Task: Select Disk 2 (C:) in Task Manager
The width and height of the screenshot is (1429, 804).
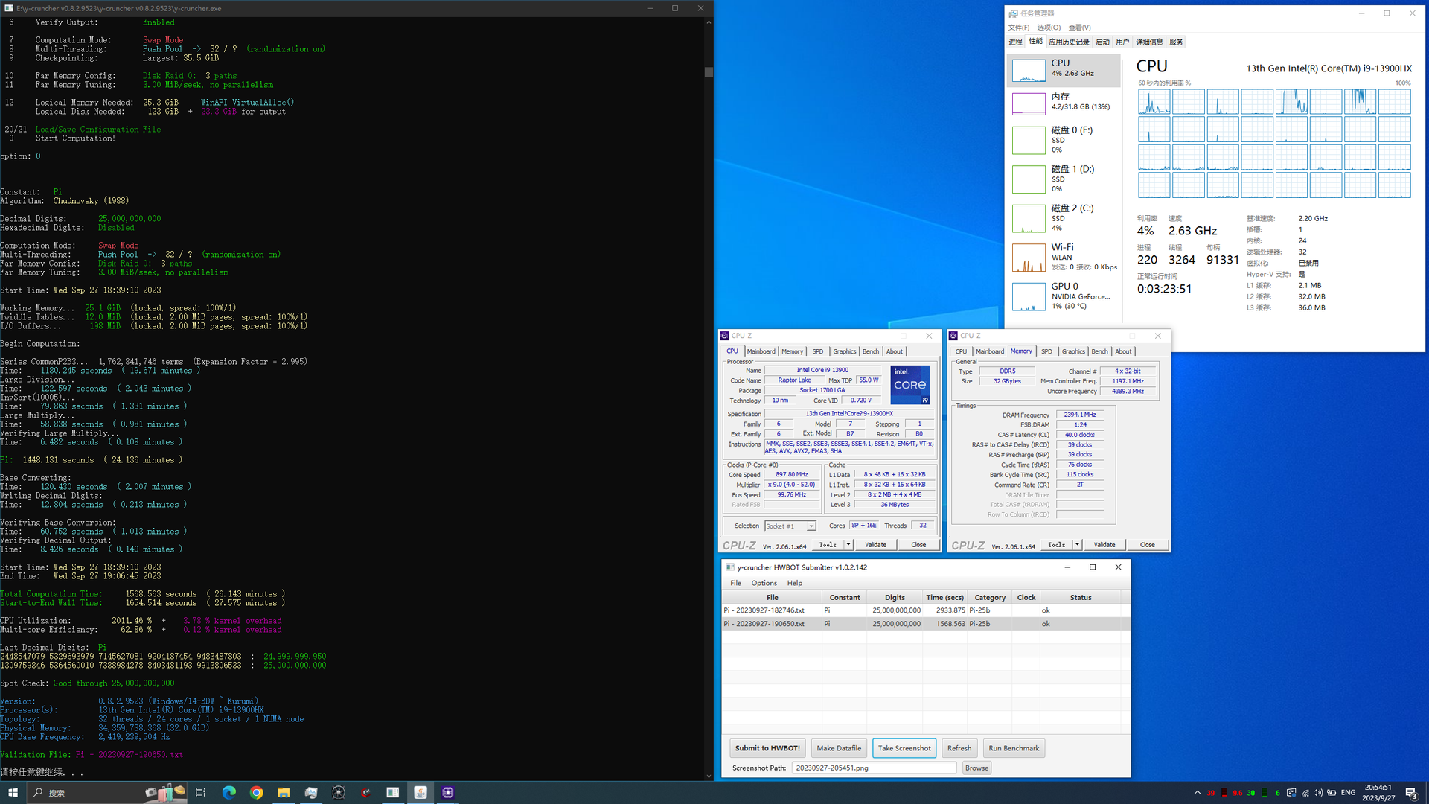Action: point(1064,217)
